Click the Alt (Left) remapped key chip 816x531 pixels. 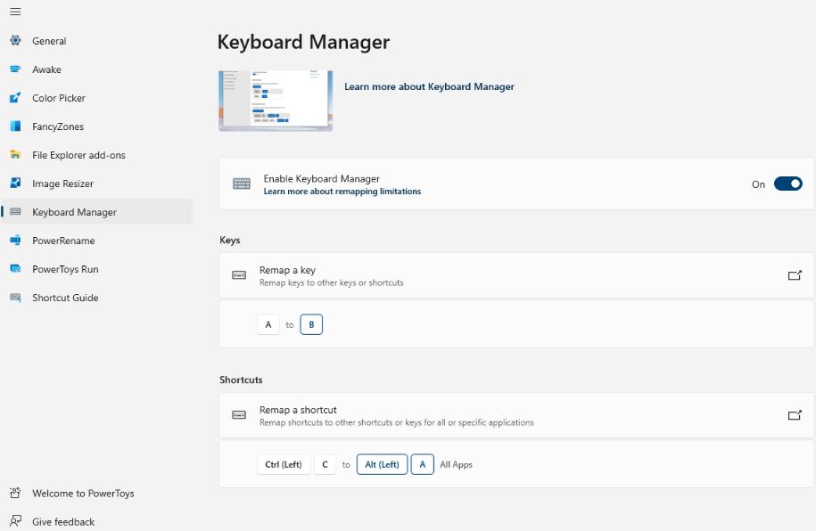pos(382,464)
